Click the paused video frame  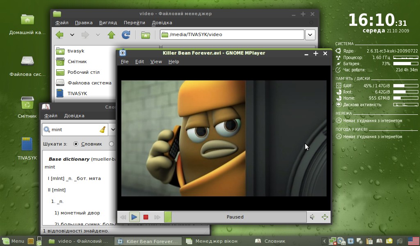click(224, 138)
